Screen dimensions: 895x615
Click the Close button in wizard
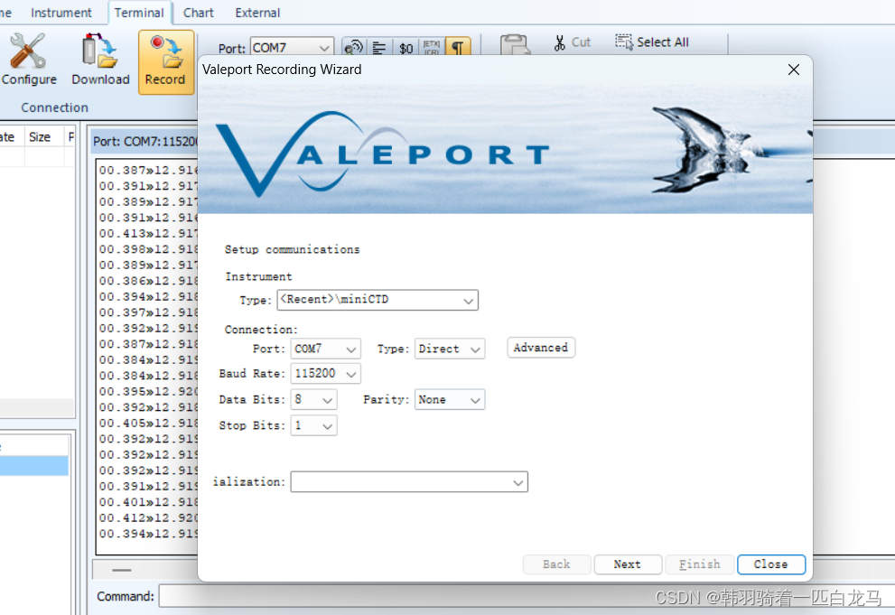point(771,564)
